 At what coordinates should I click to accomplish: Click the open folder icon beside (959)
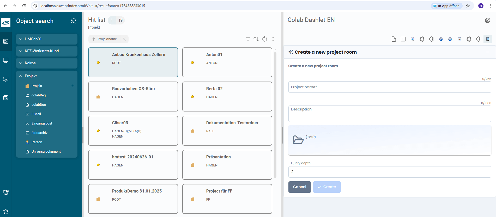coord(298,140)
